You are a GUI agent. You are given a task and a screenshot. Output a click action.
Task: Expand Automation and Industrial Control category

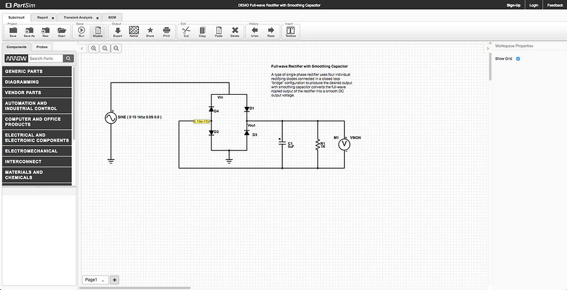37,106
